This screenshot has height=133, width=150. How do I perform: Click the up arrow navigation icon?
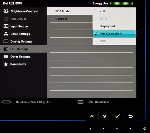pos(92,116)
